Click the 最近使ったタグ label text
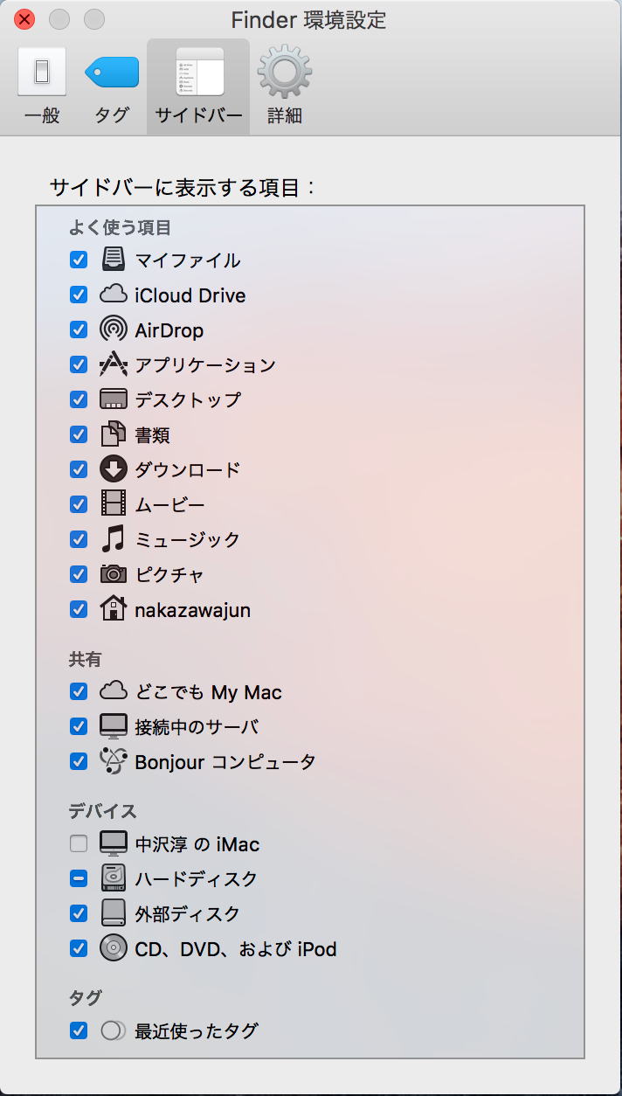622x1096 pixels. tap(197, 1031)
